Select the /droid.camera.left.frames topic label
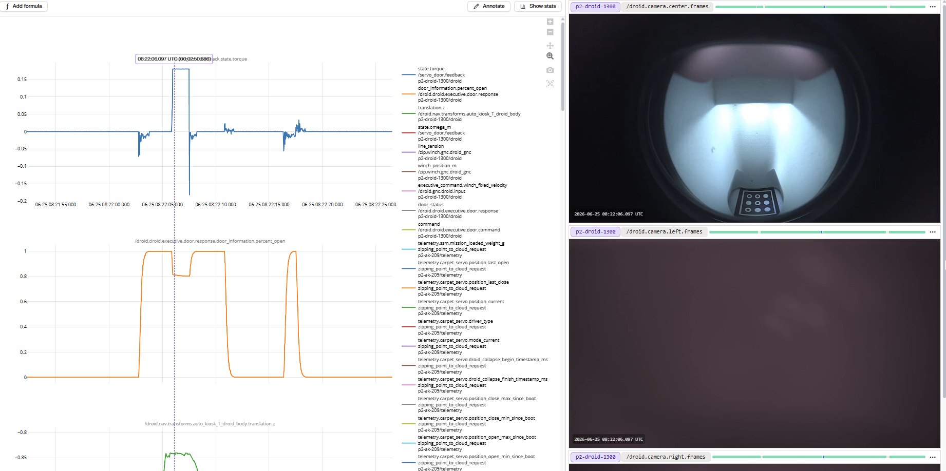Screen dimensions: 946x471 tap(664, 232)
